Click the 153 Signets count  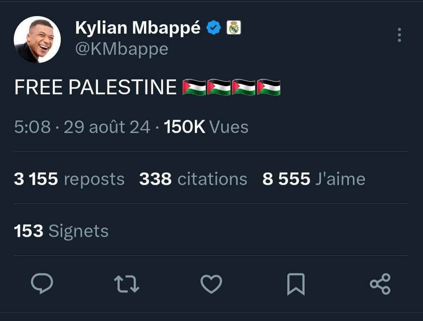61,231
